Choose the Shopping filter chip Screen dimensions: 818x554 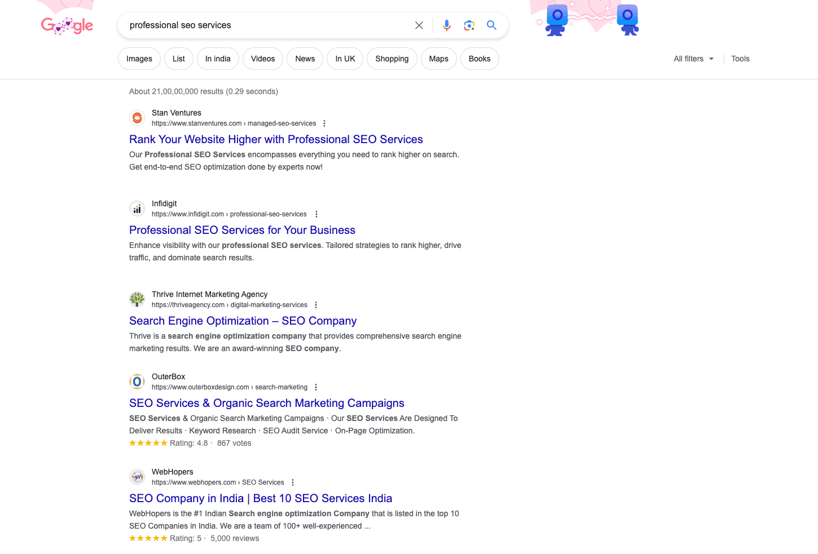(392, 59)
